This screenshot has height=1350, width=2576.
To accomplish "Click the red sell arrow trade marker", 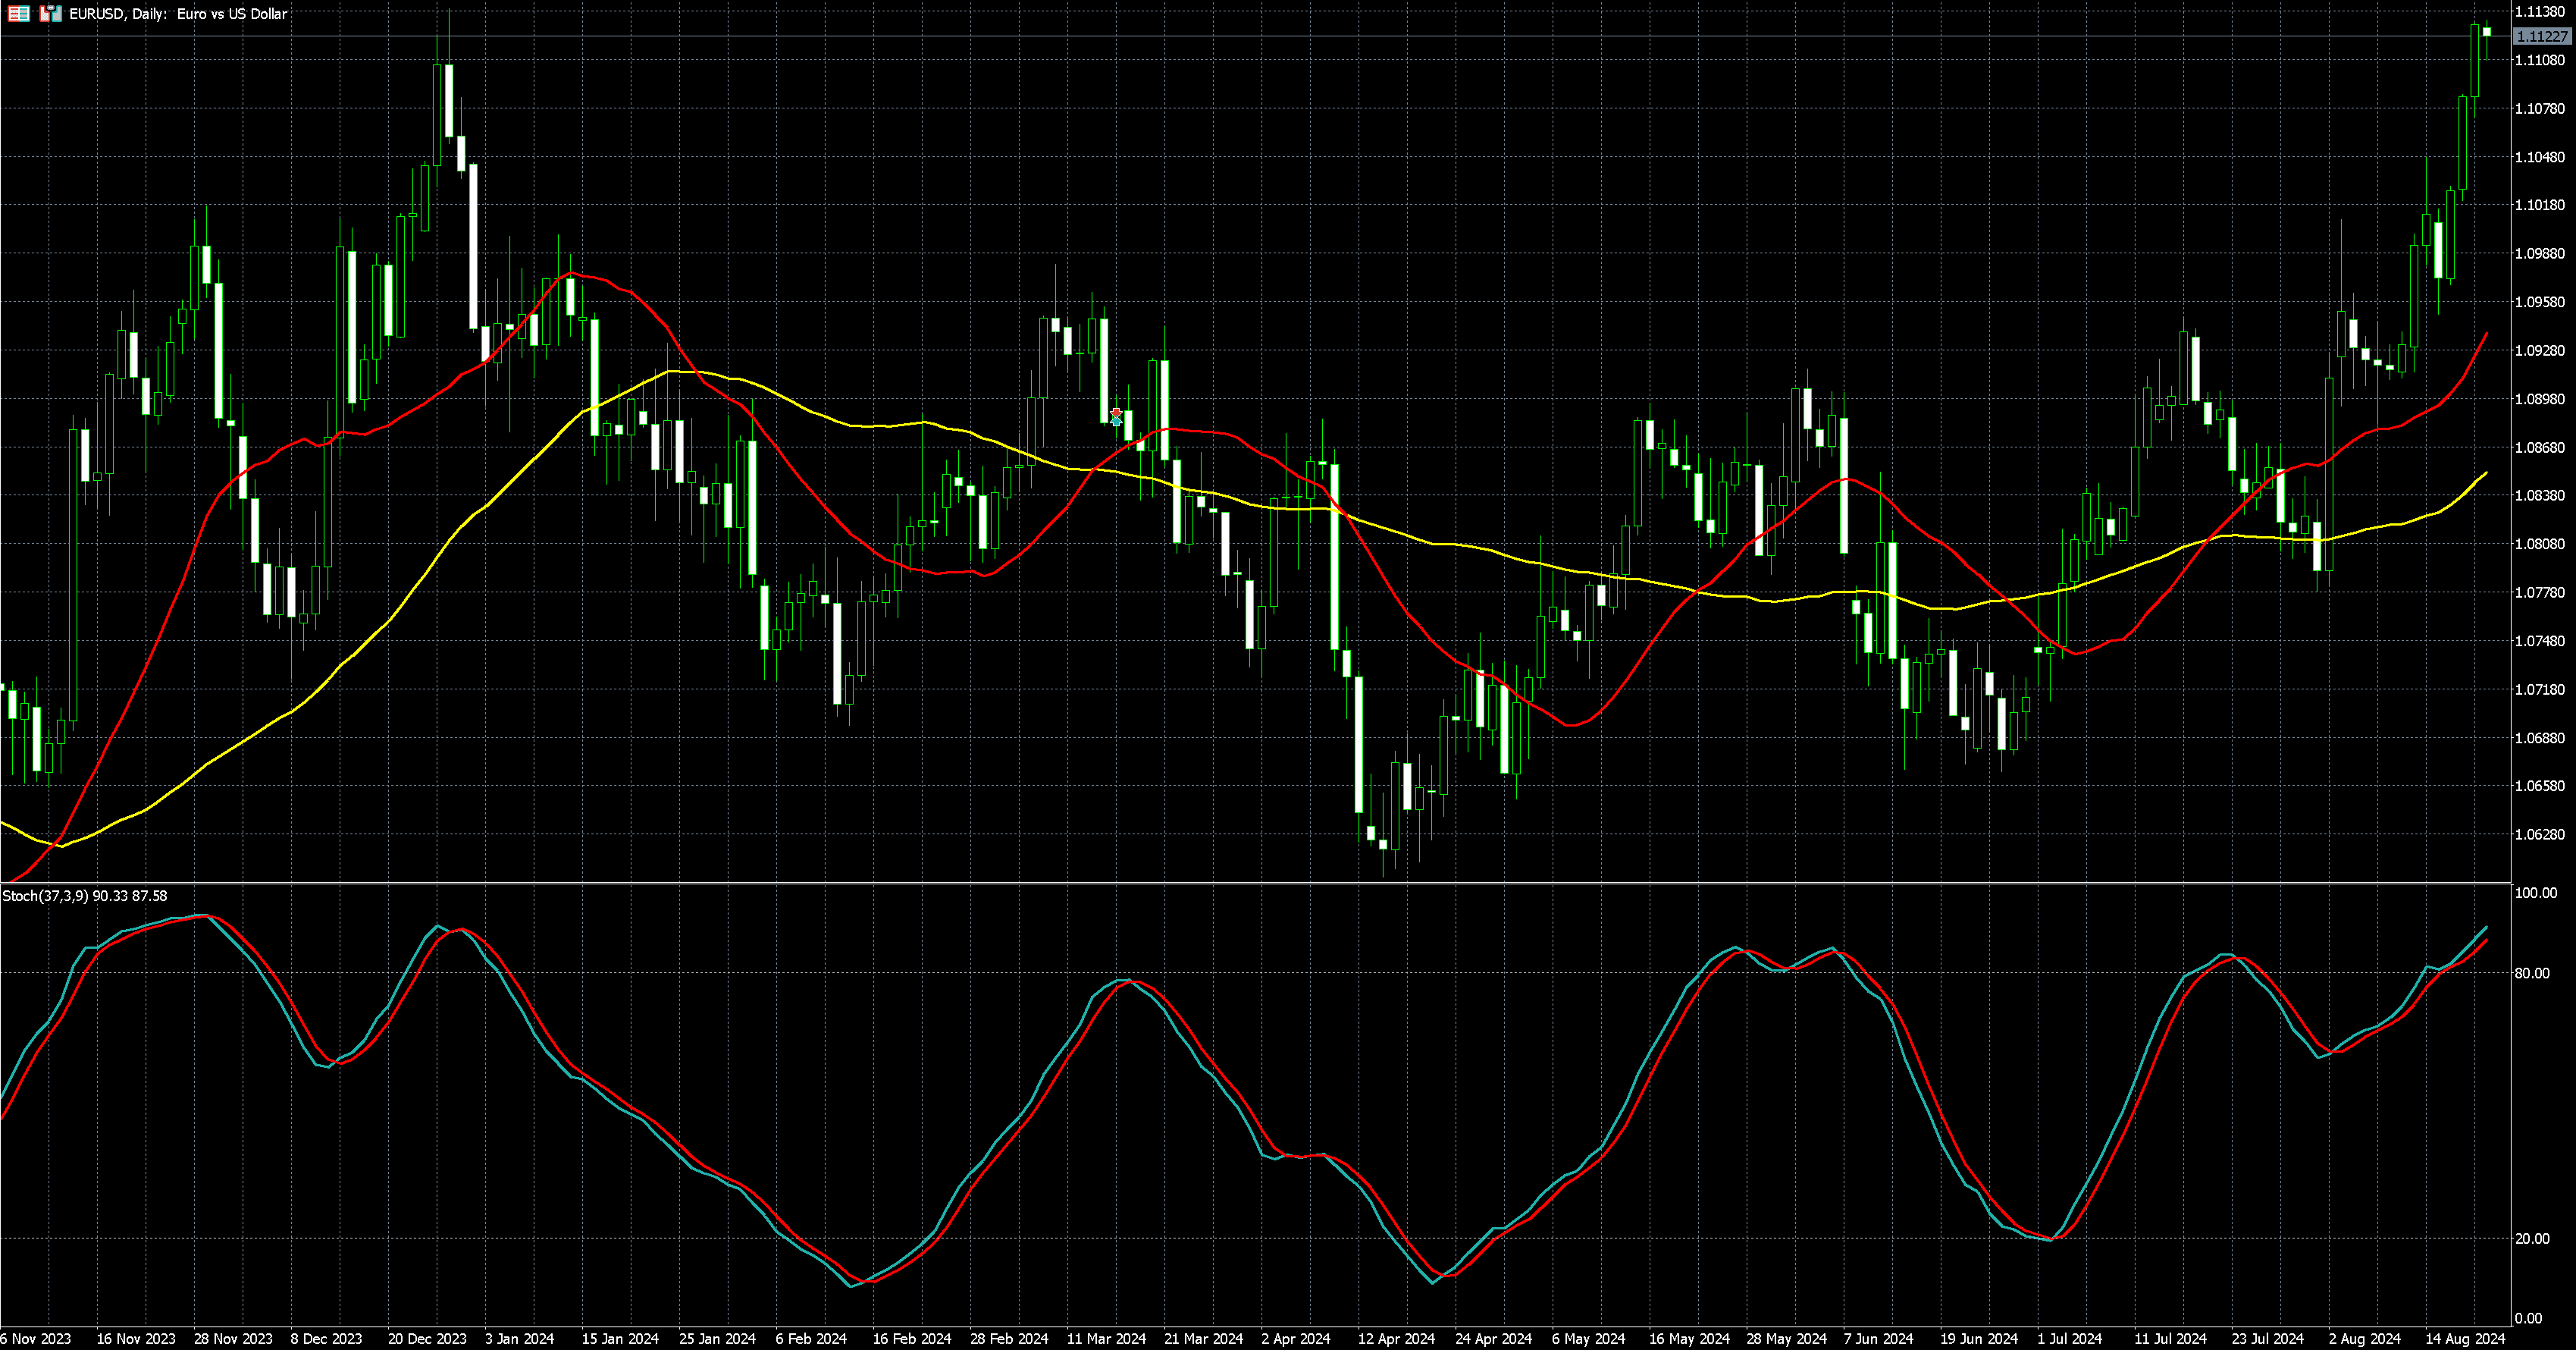I will click(1116, 413).
